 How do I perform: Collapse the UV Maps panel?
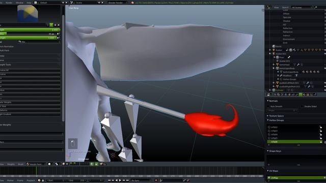click(268, 171)
